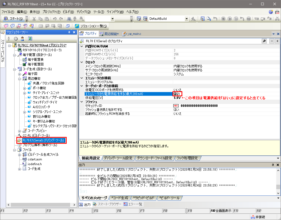Select the 端子配置表 tree item
This screenshot has width=281, height=220.
tap(35, 60)
